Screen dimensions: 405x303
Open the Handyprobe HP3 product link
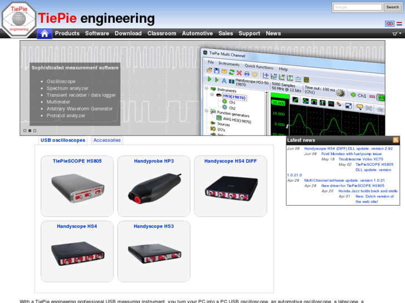point(154,161)
